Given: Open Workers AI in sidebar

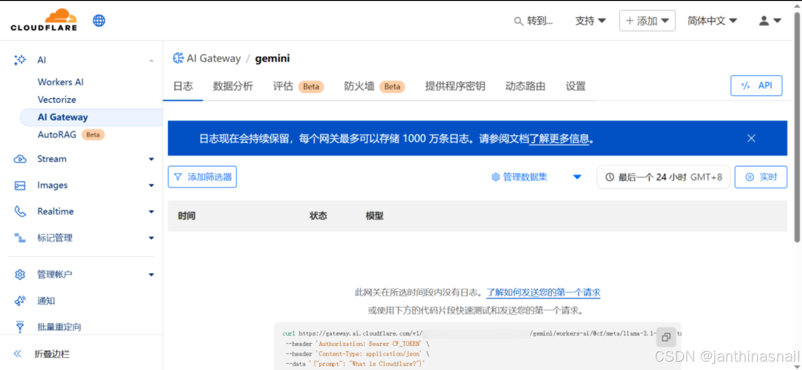Looking at the screenshot, I should pyautogui.click(x=60, y=82).
